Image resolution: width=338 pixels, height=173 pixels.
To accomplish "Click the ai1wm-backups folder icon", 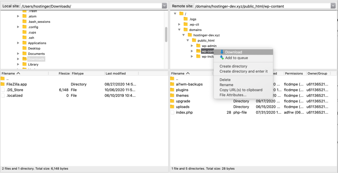I will tap(172, 84).
